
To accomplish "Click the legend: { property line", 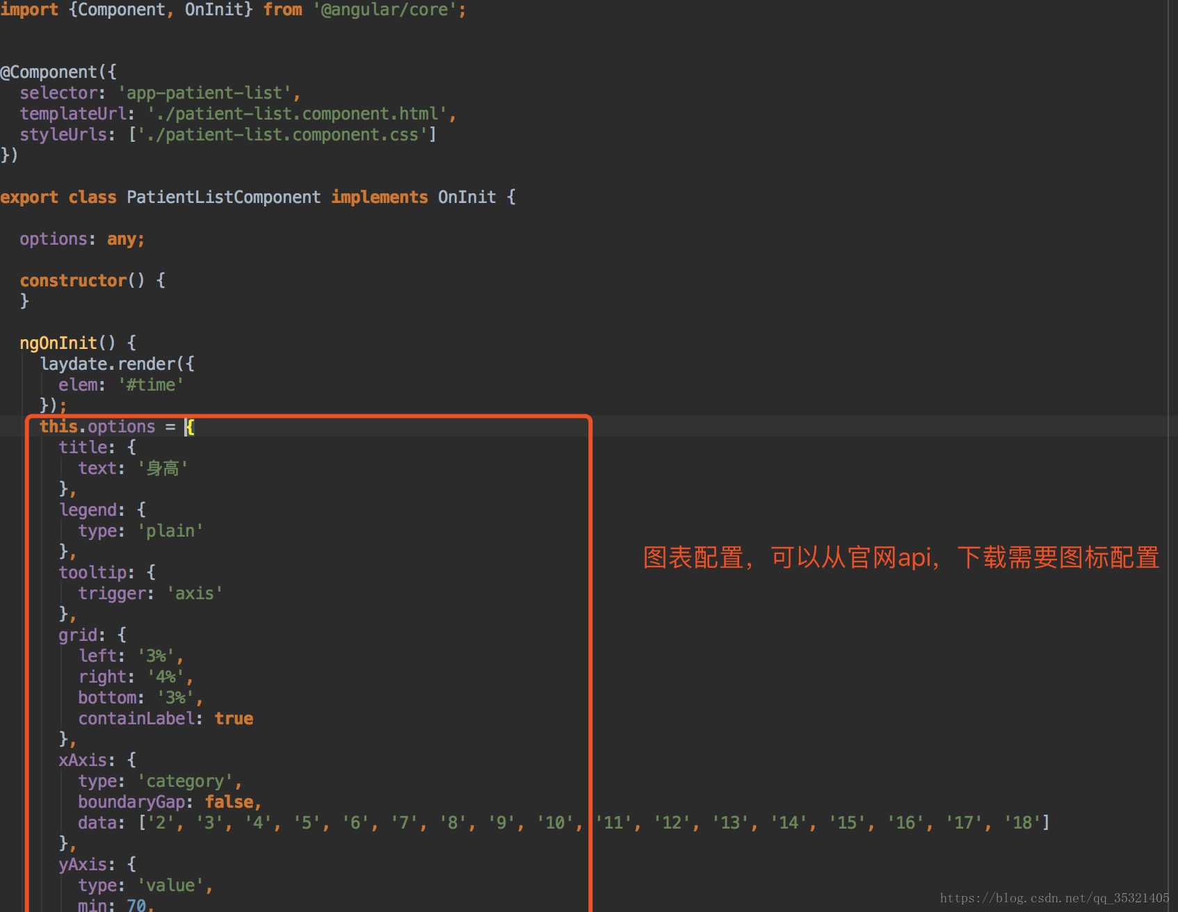I will (102, 510).
